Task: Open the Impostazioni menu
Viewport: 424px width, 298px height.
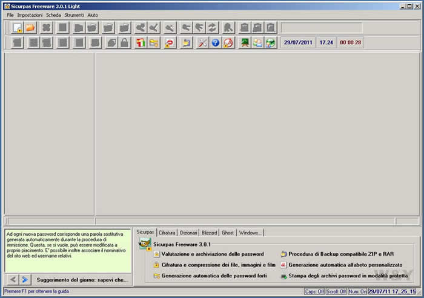Action: pyautogui.click(x=30, y=15)
